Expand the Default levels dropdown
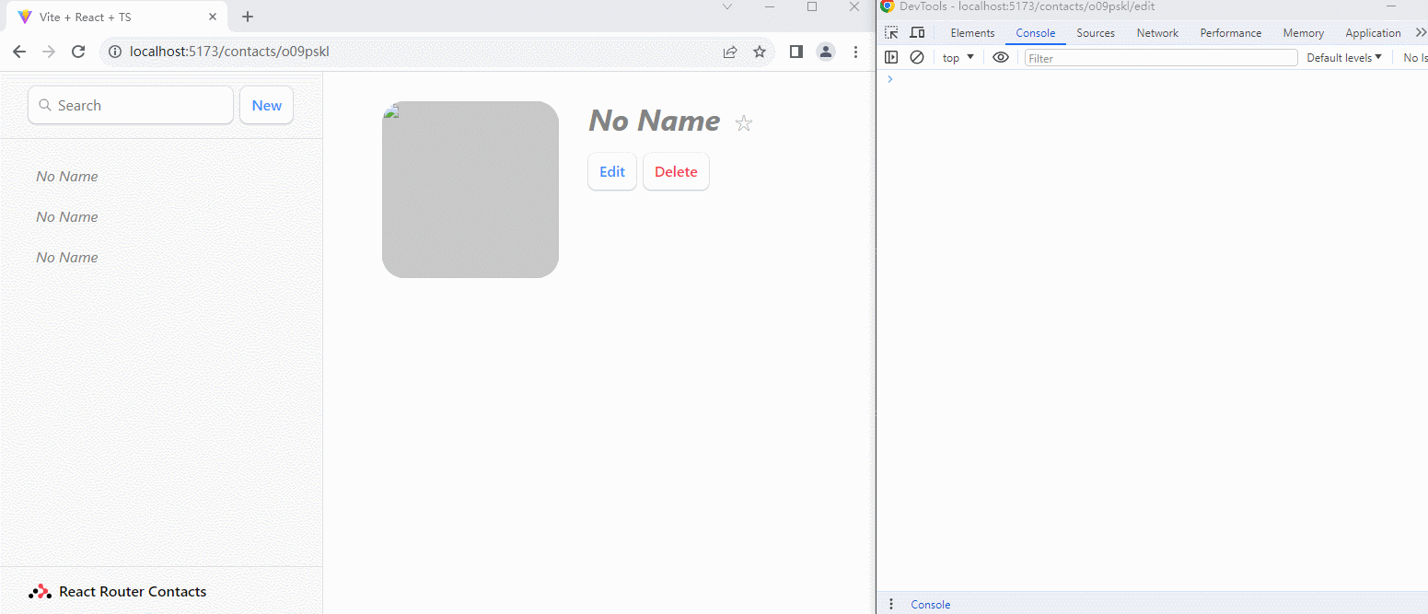Viewport: 1428px width, 614px height. (1344, 58)
